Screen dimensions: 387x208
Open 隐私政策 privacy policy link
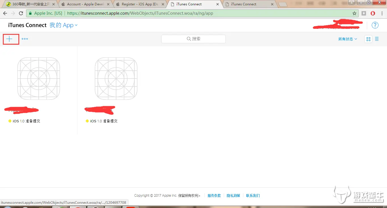[x=233, y=196]
